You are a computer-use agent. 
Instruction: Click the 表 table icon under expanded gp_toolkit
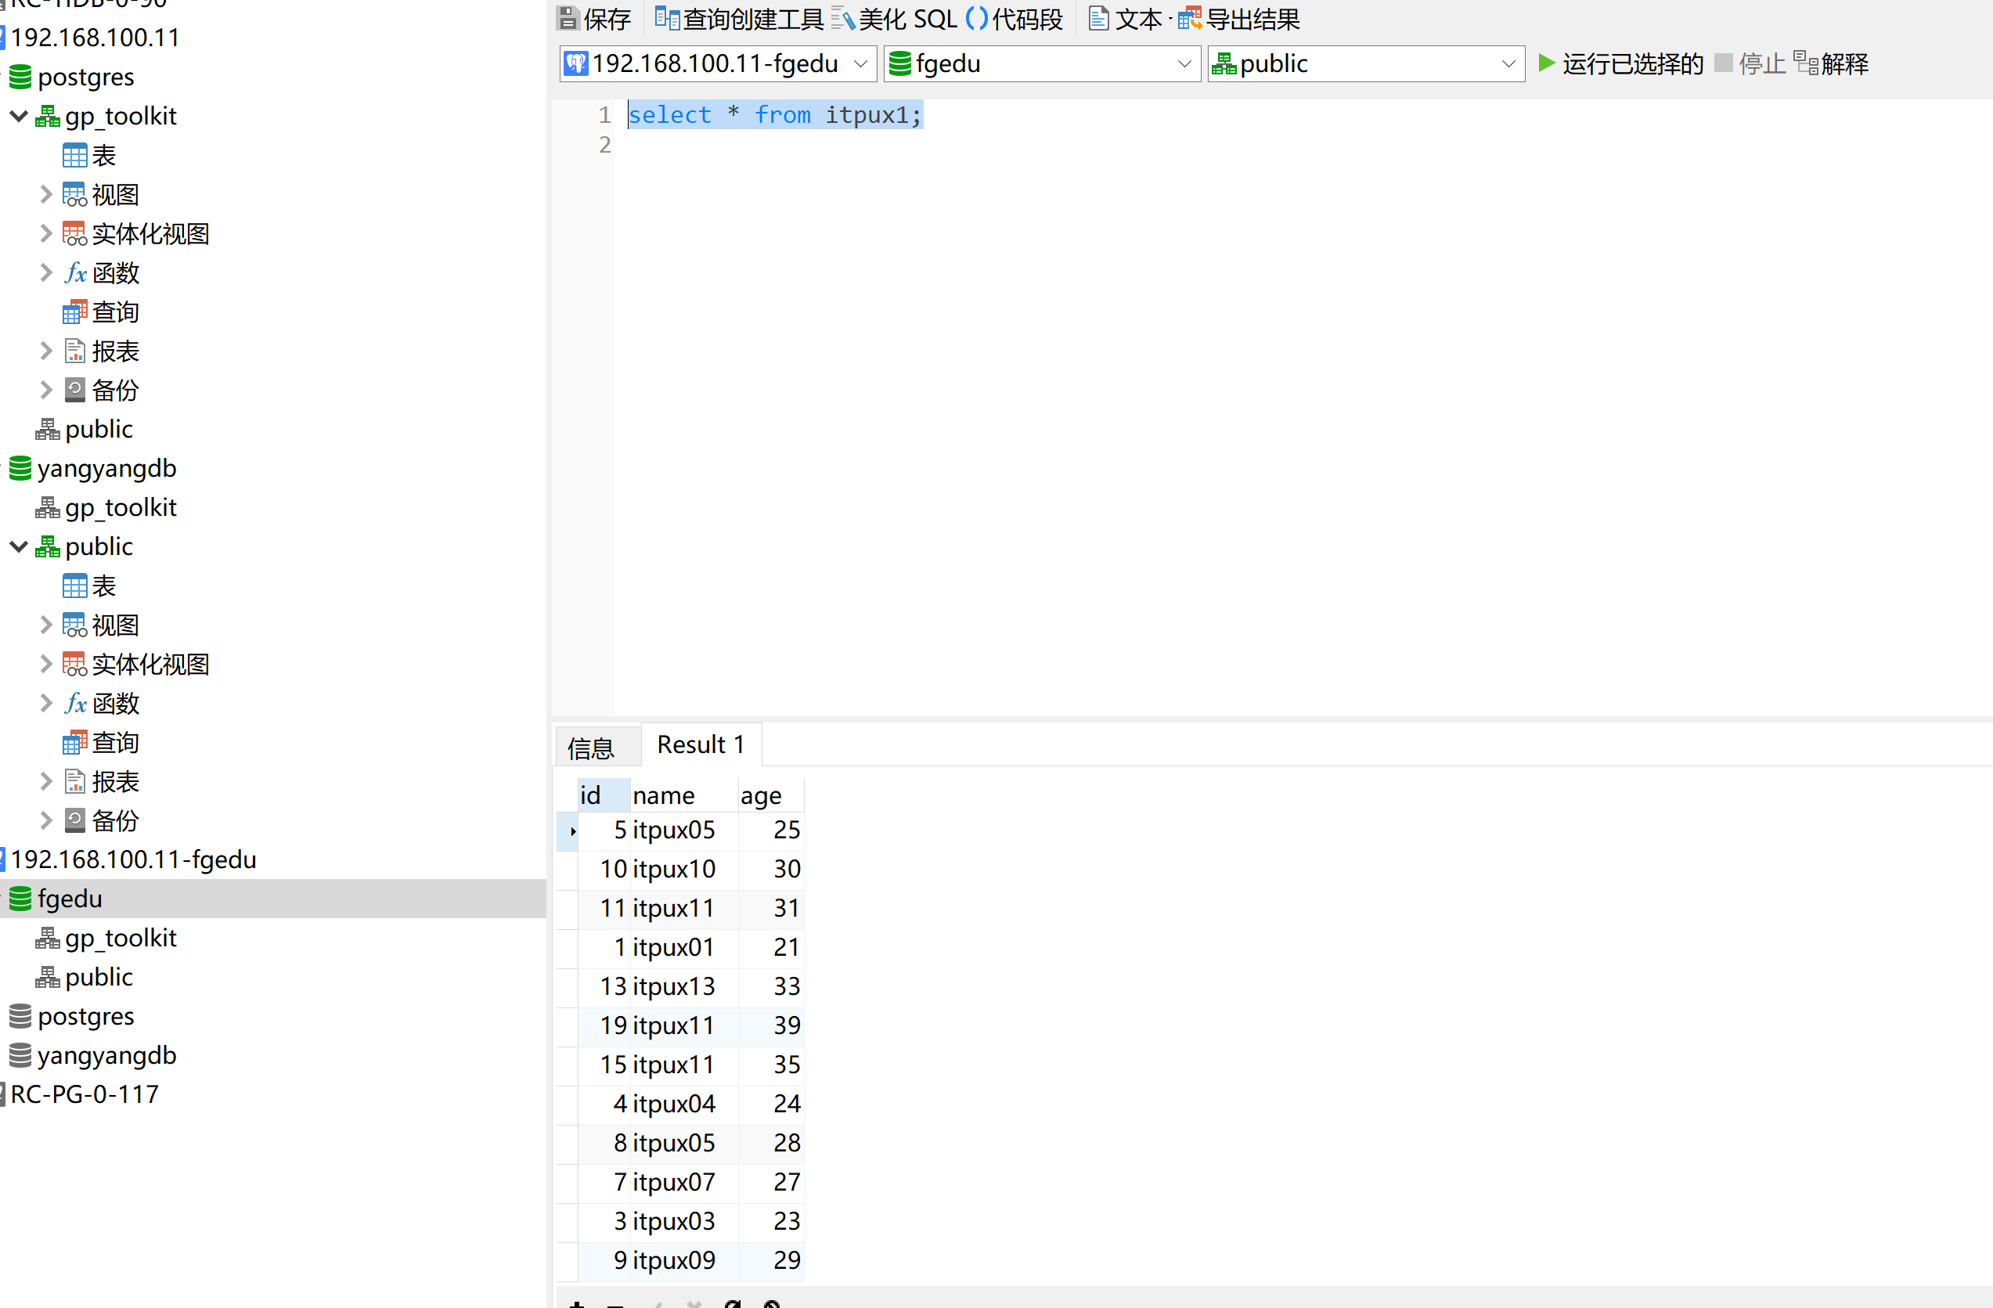[74, 156]
